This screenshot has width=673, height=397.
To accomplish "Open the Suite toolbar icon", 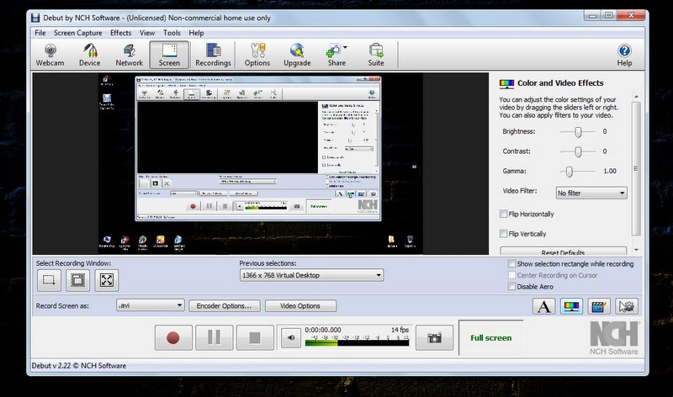I will tap(375, 55).
